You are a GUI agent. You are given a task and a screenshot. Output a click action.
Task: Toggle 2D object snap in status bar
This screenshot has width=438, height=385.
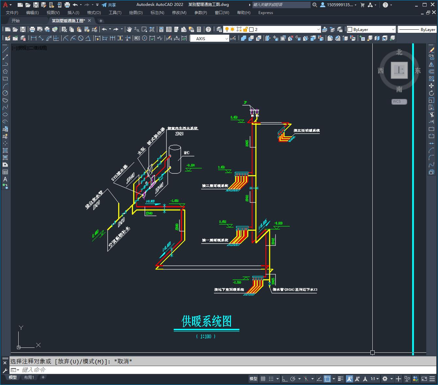click(327, 379)
